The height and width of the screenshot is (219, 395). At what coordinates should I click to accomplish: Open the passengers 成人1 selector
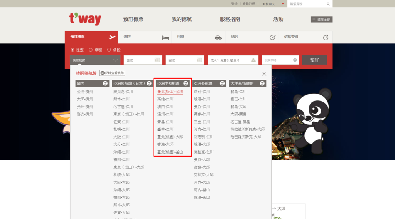point(233,60)
